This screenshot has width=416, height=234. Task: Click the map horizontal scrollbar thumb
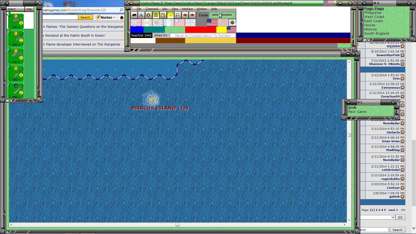point(177,225)
